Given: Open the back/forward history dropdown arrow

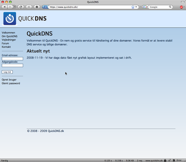Looking at the screenshot, I should [x=15, y=7].
